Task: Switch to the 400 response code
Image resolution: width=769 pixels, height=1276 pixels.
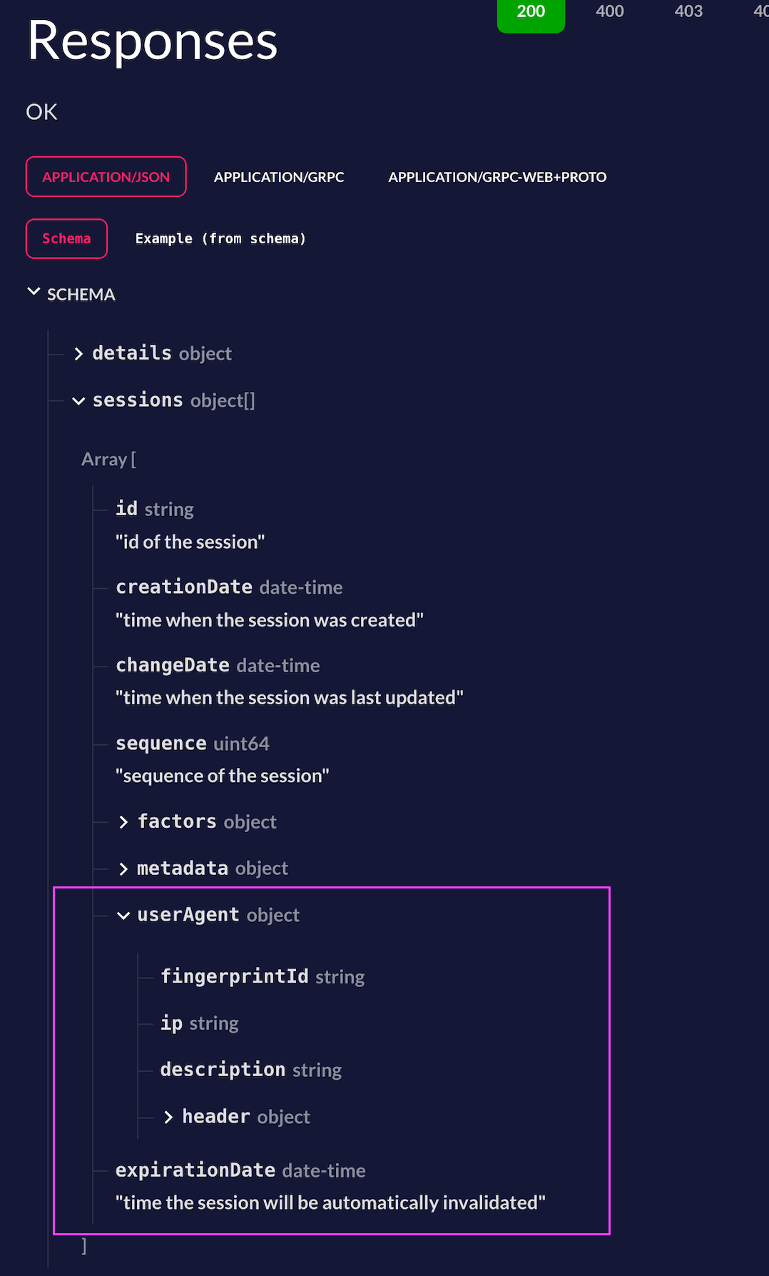Action: click(x=610, y=11)
